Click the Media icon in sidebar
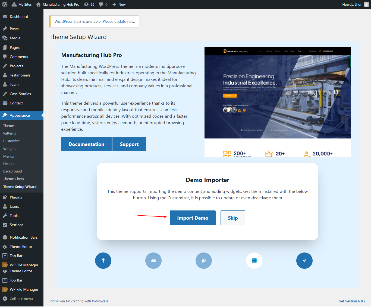The width and height of the screenshot is (371, 307). click(5, 38)
